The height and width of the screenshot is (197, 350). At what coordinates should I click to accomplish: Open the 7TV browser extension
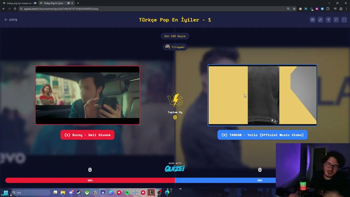tap(306, 9)
